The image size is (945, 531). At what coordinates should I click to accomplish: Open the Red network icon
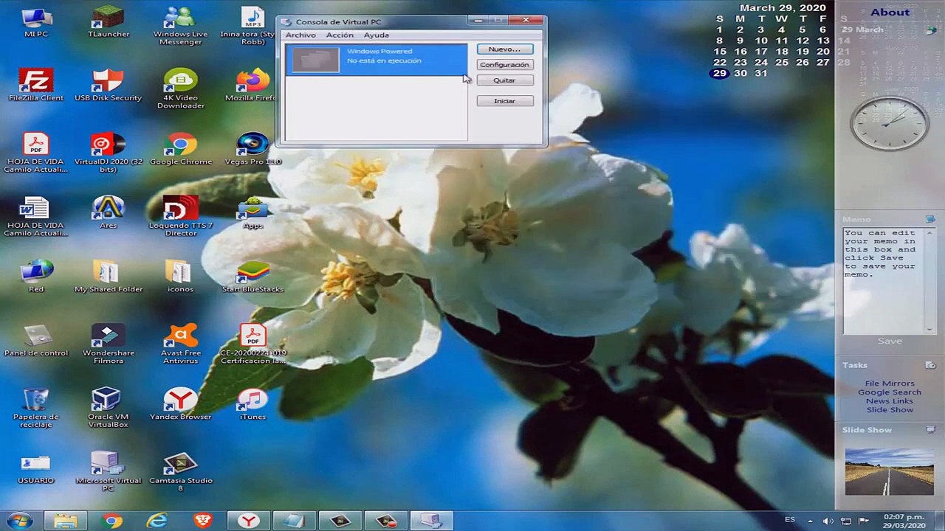[x=35, y=277]
